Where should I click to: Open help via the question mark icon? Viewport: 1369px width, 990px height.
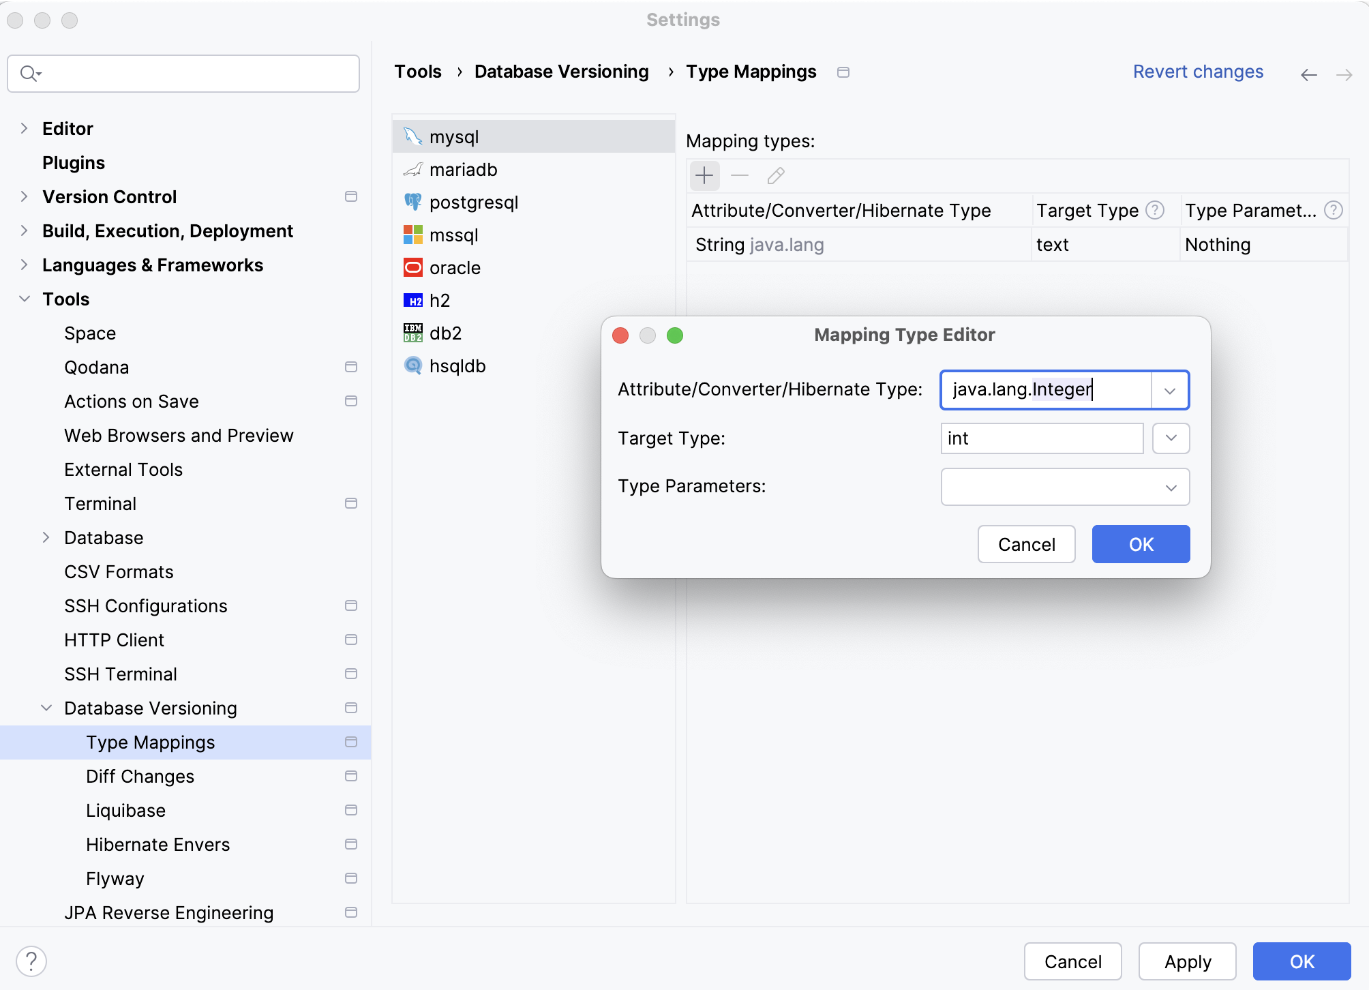click(x=30, y=961)
